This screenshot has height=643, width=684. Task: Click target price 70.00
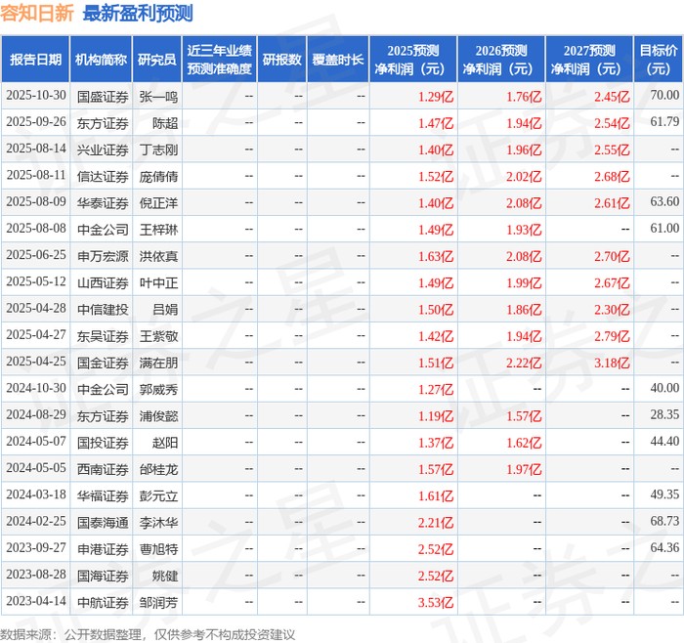(x=664, y=95)
